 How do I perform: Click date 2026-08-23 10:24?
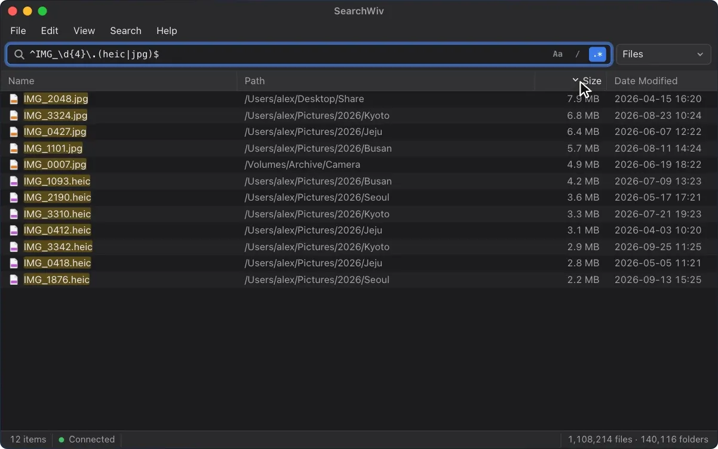(658, 115)
